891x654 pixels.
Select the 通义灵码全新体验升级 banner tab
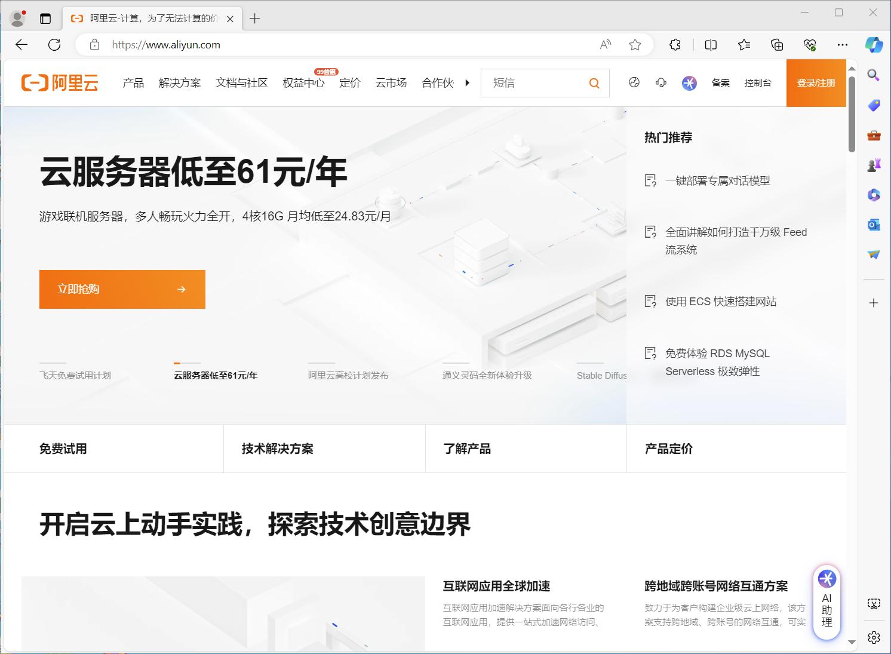[x=487, y=375]
